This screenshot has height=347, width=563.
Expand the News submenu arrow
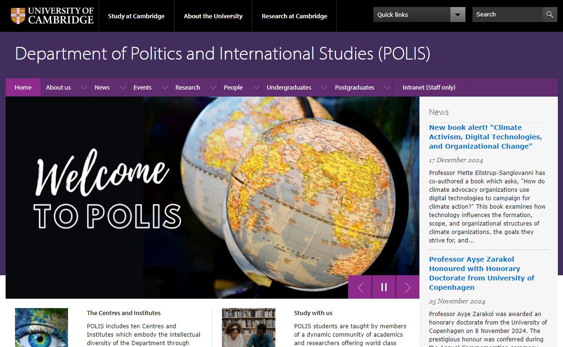(x=123, y=88)
